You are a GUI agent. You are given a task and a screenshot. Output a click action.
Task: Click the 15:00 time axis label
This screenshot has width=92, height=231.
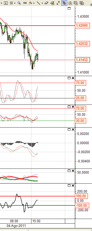37,221
